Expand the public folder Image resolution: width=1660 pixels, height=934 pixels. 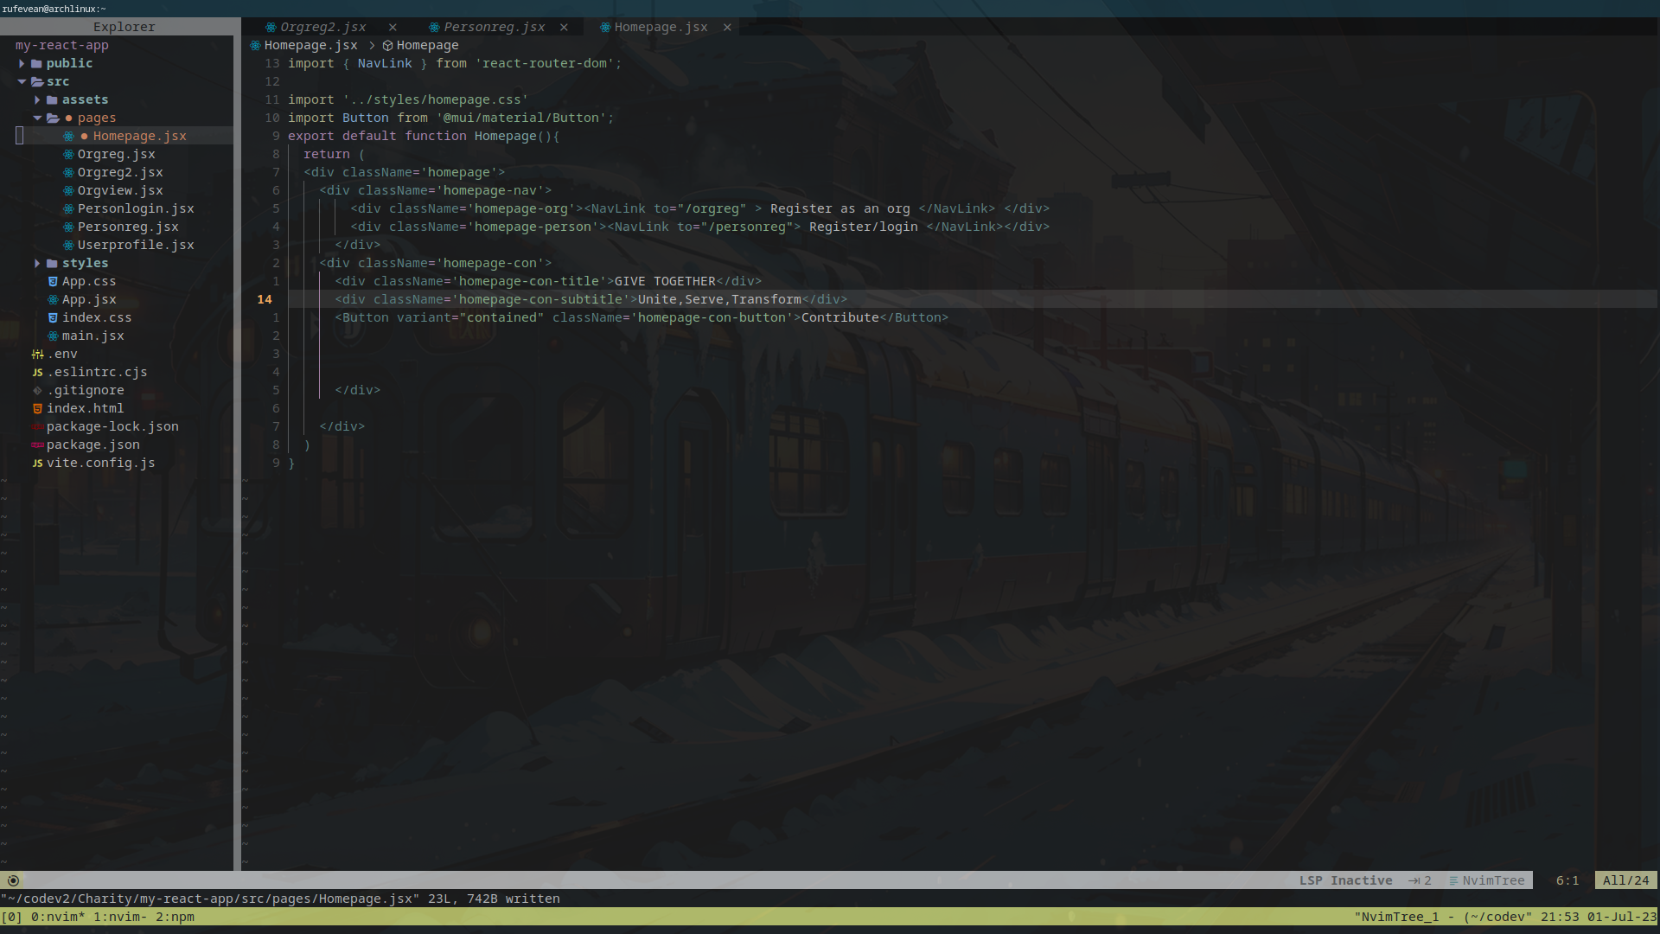(22, 63)
